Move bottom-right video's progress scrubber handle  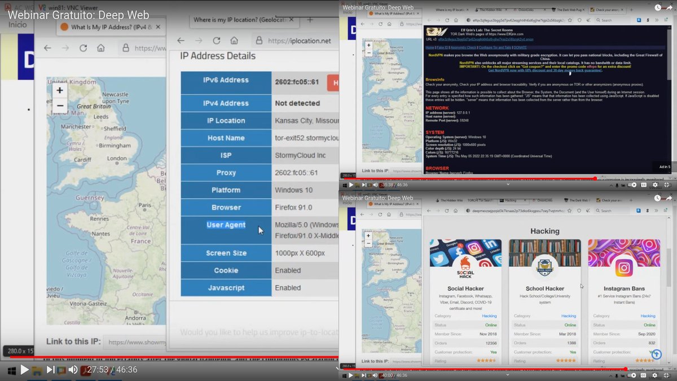[626, 369]
